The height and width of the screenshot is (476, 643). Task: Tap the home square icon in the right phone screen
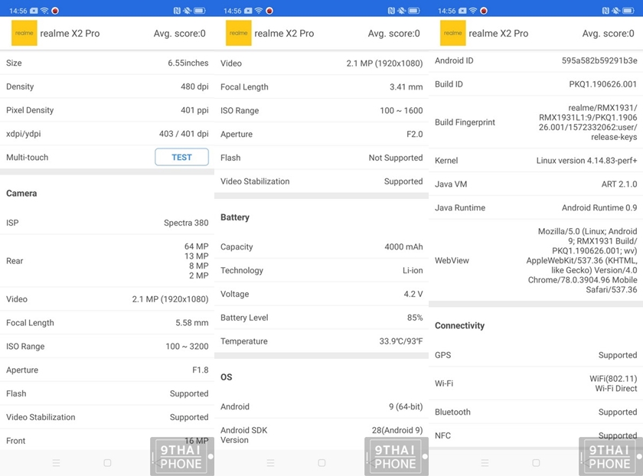[536, 463]
